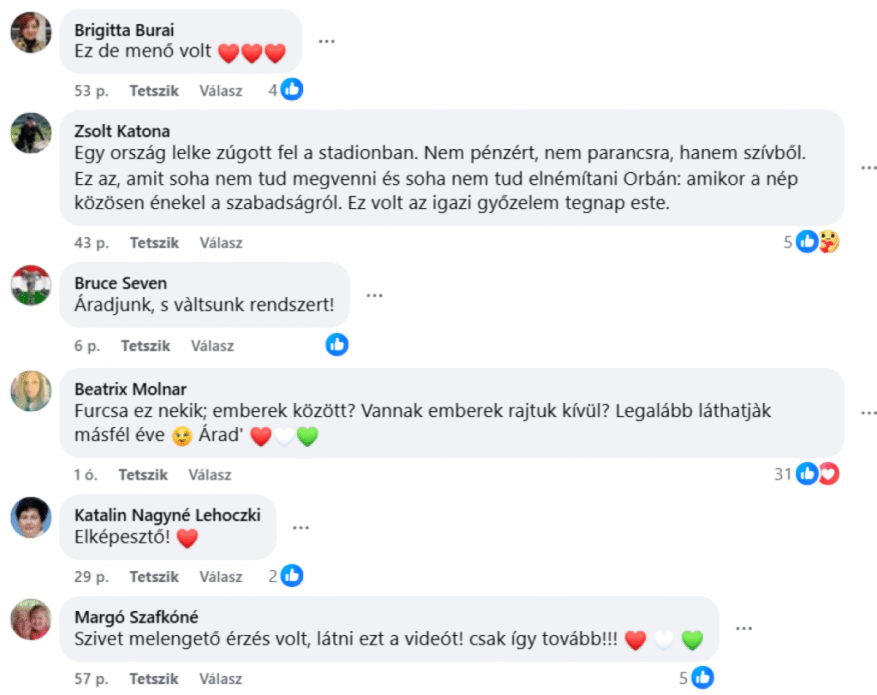Screen dimensions: 877x695
Task: Click Válasz under Margó Szafkóné's comment
Action: pyautogui.click(x=221, y=679)
